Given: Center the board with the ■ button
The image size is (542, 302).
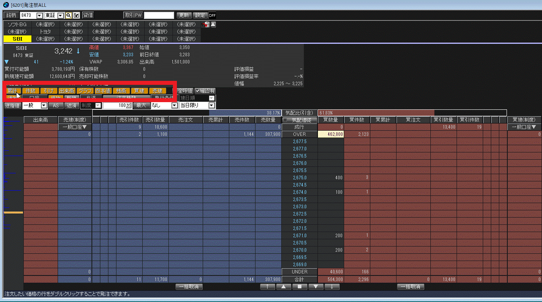Looking at the screenshot, I should click(299, 287).
